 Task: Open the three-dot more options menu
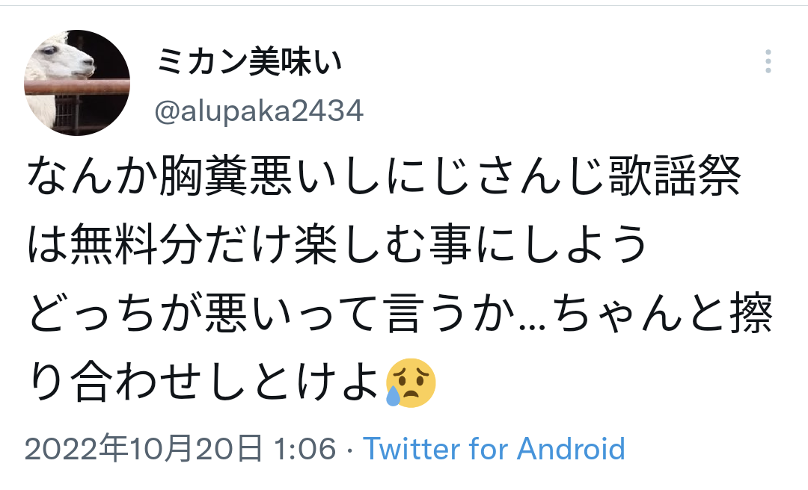click(768, 61)
